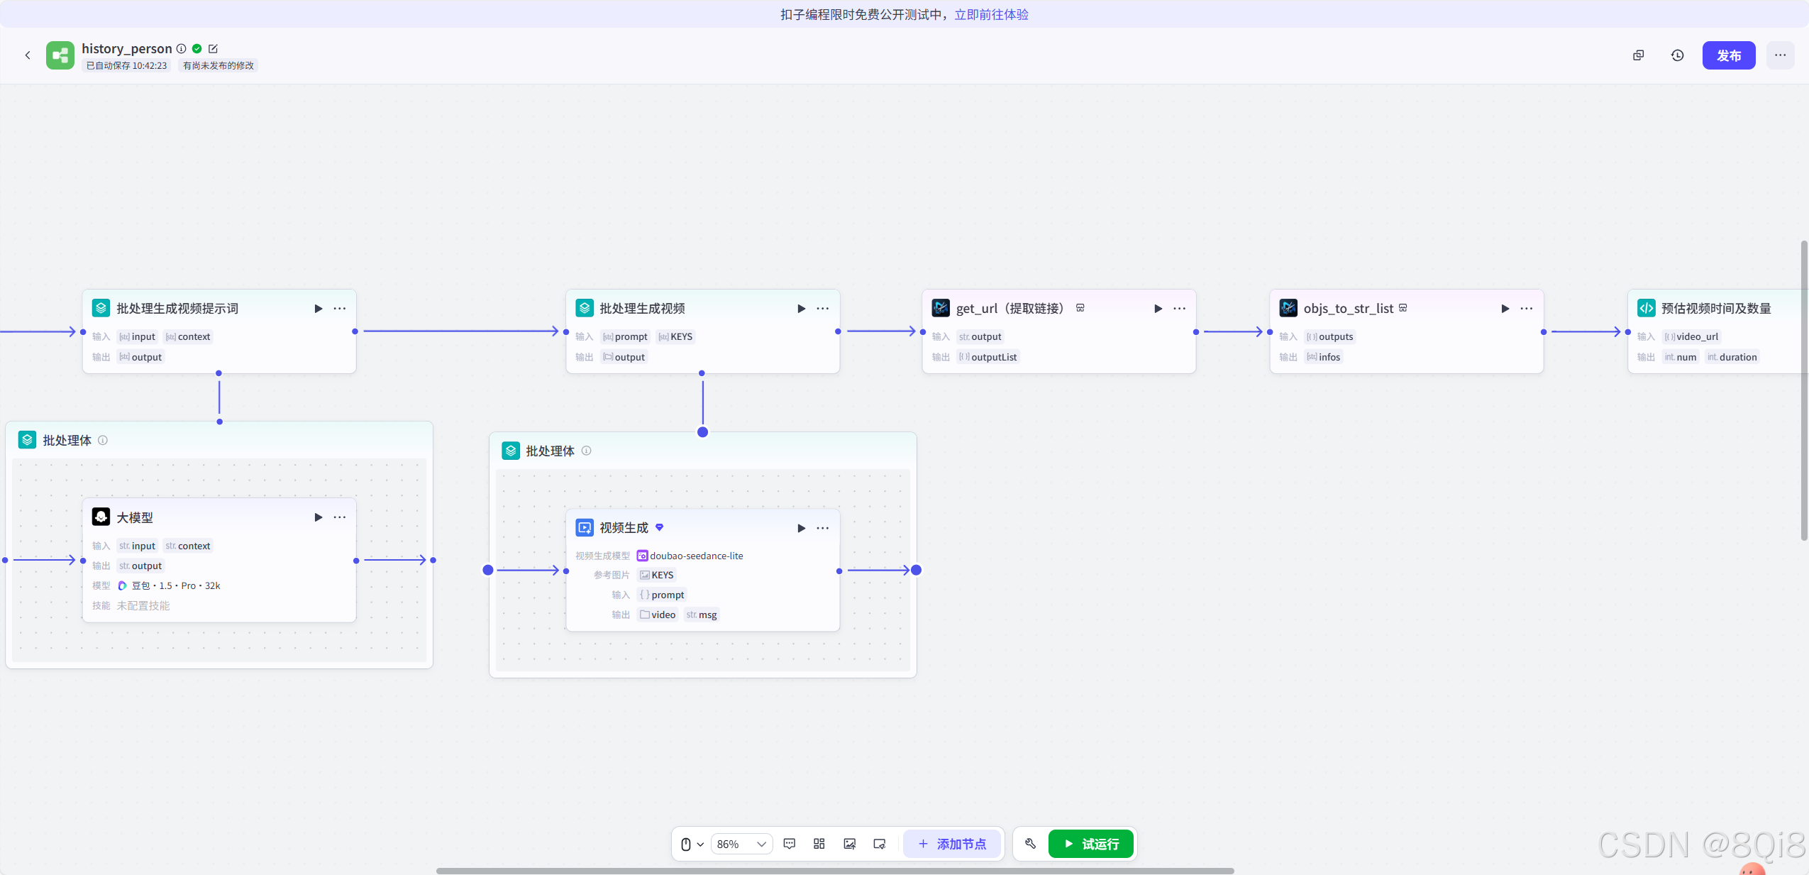Screen dimensions: 1809x875
Task: Click the duplicate workflow icon in header
Action: [x=1638, y=55]
